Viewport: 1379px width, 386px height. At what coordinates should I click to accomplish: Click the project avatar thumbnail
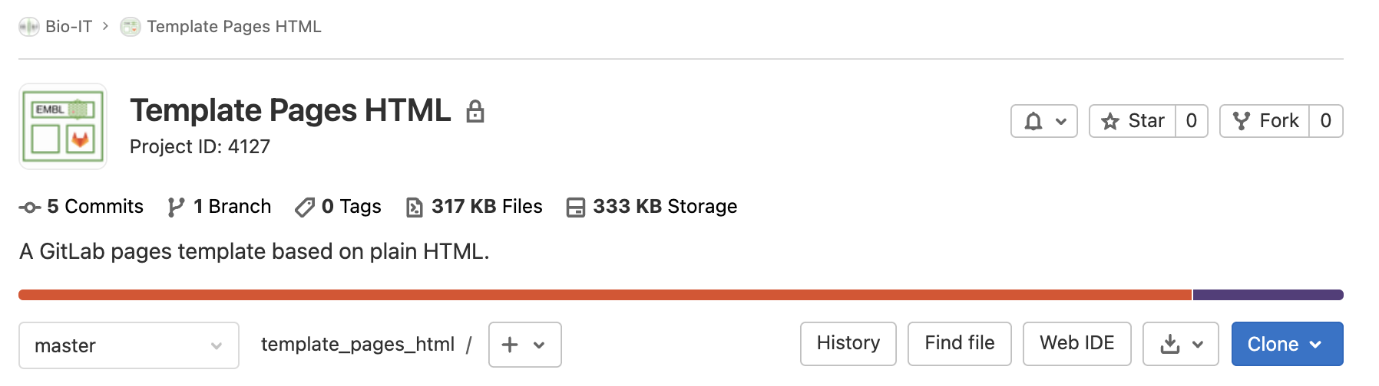tap(63, 126)
